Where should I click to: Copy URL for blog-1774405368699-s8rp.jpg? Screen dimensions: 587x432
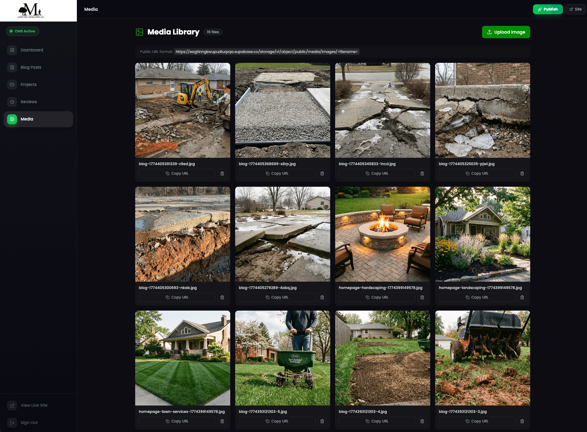click(277, 173)
